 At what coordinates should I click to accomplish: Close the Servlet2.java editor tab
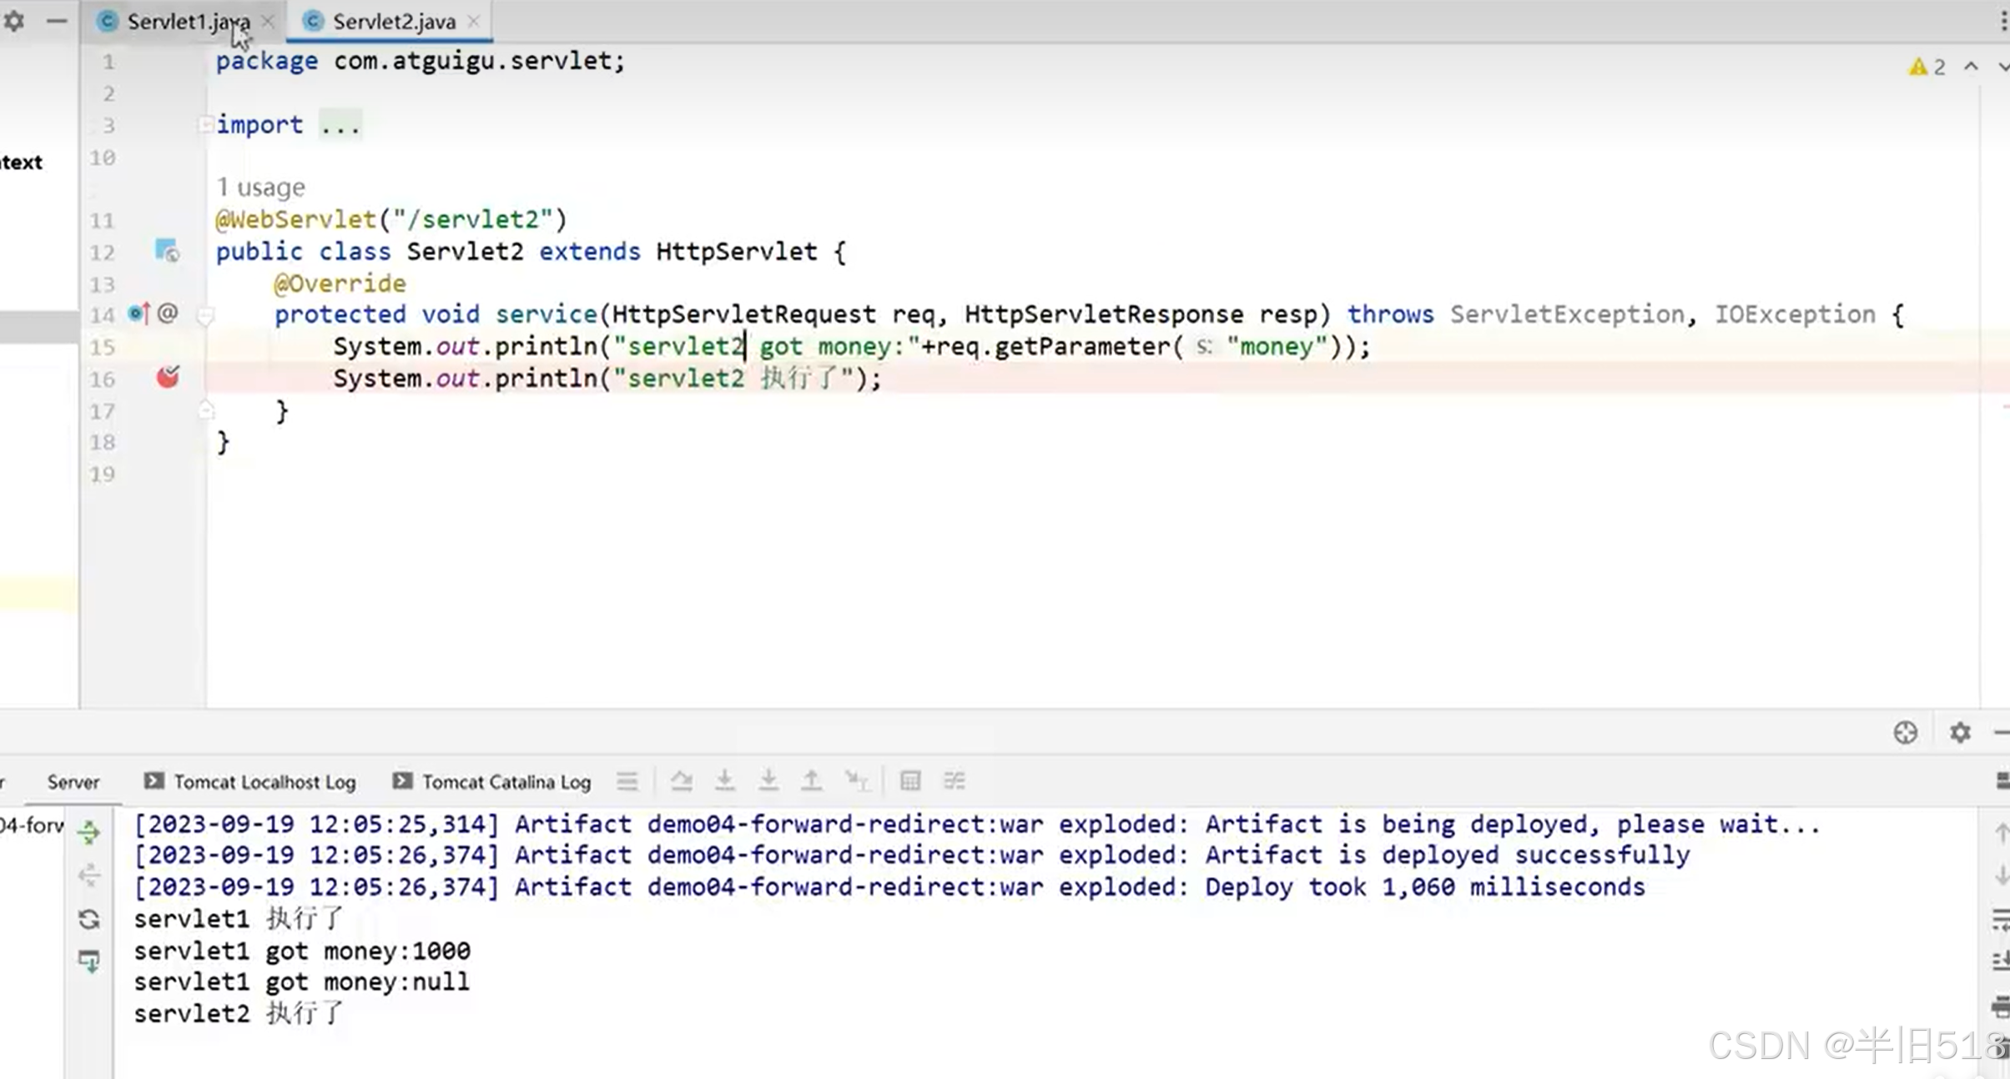473,22
